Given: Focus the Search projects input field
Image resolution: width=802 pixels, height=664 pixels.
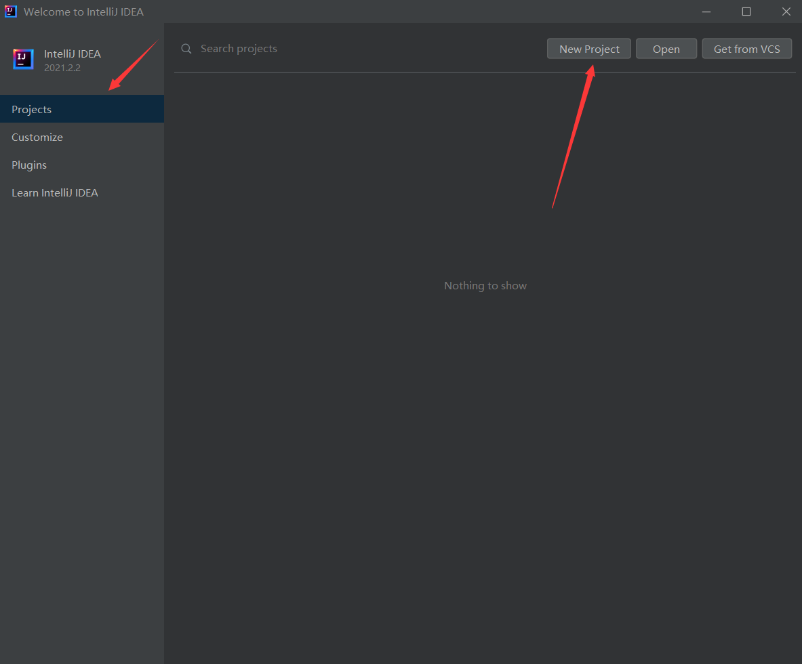Looking at the screenshot, I should tap(358, 49).
